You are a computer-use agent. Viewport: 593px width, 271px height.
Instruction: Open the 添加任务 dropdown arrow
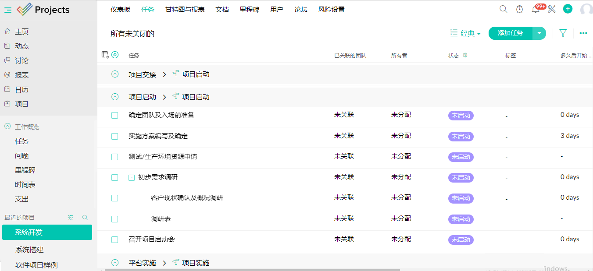click(539, 33)
